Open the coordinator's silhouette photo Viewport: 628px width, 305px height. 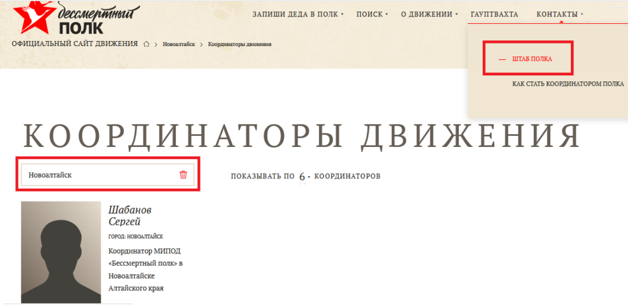tap(60, 252)
